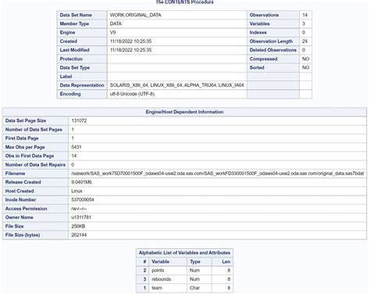Screen dimensions: 370x295
Task: Click the rebounds variable name
Action: click(x=162, y=279)
